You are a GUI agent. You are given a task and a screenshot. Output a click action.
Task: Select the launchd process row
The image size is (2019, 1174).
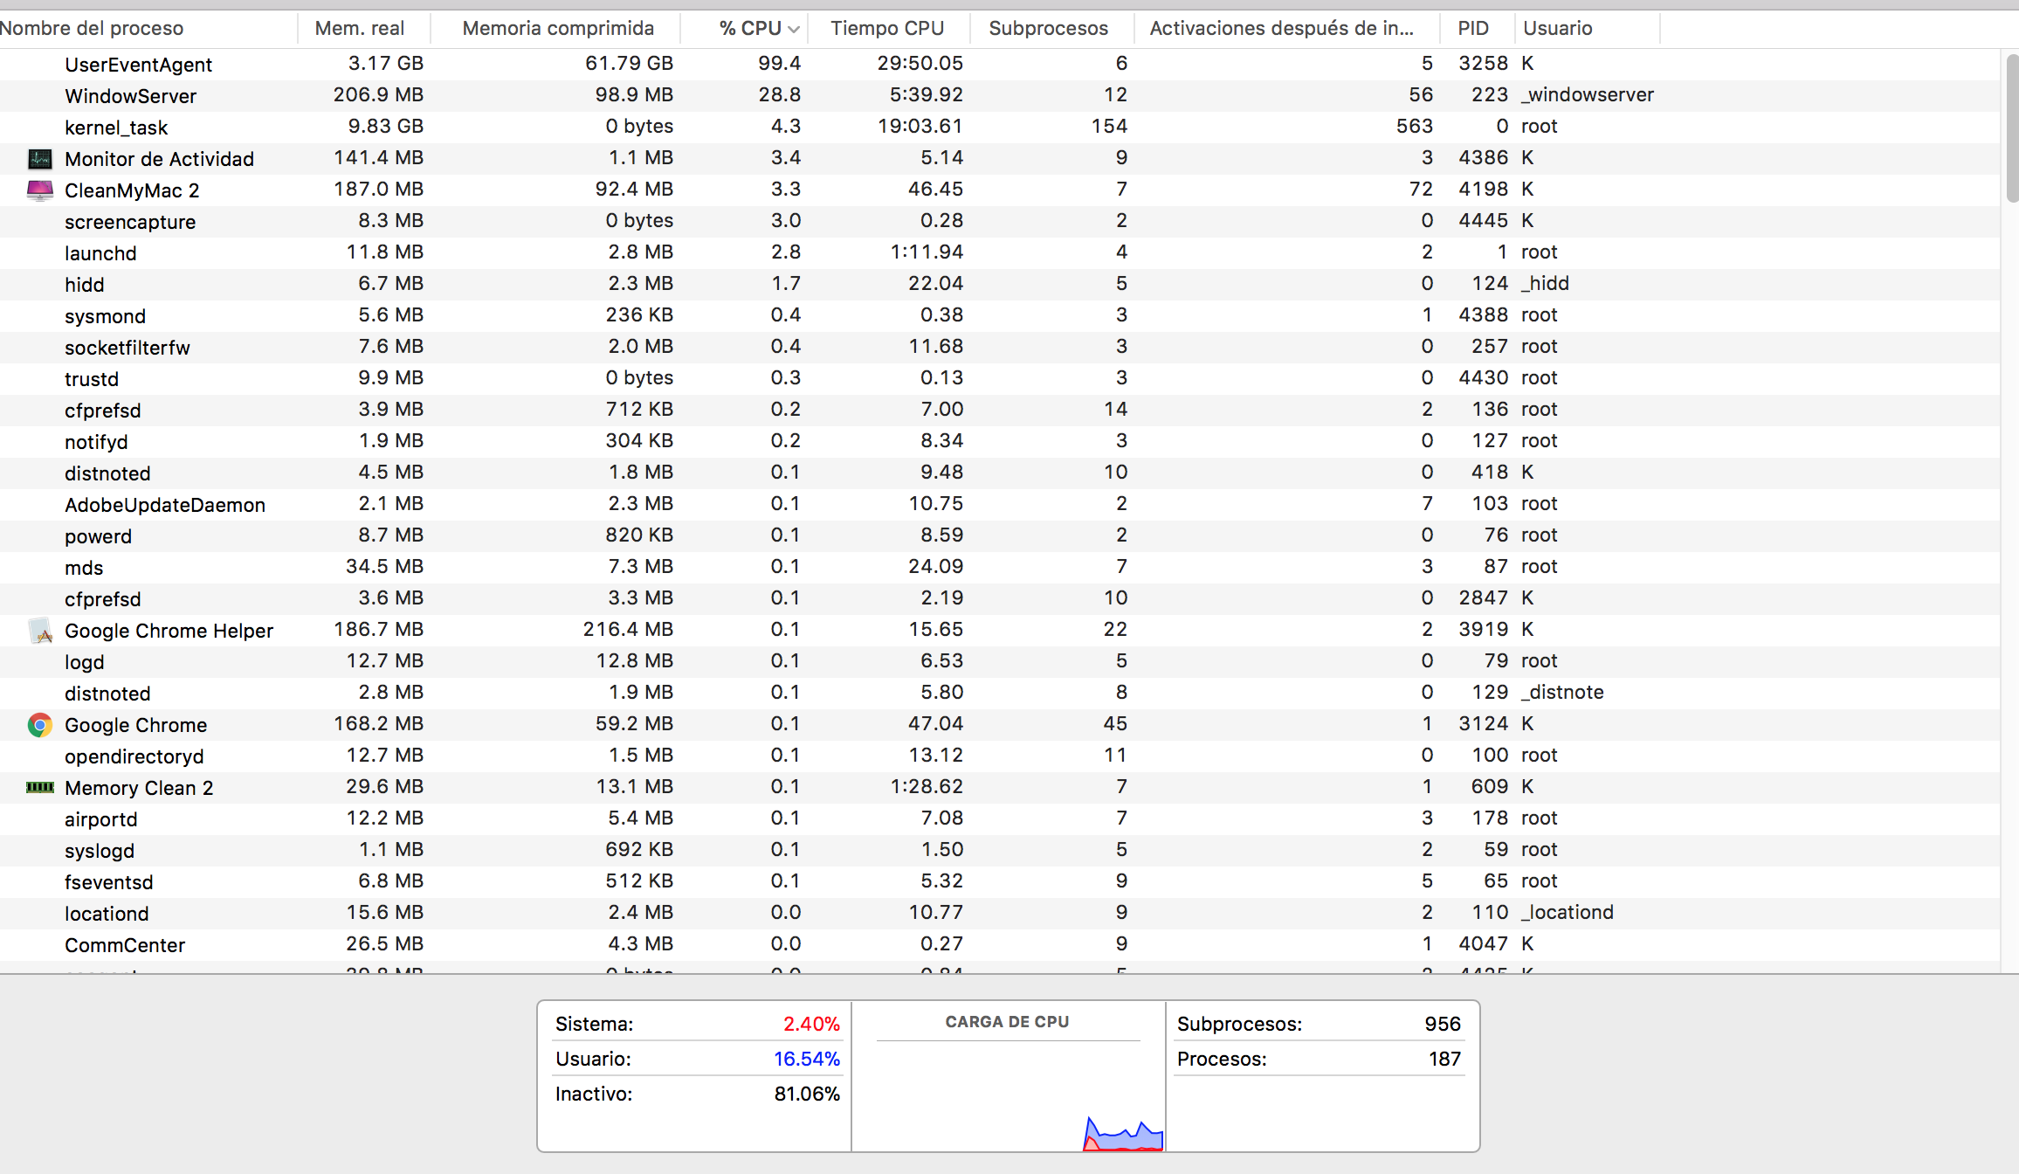tap(1000, 252)
